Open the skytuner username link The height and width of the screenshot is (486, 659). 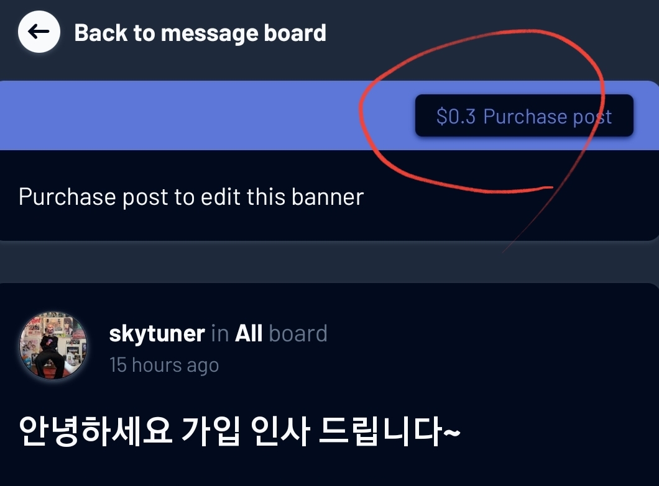tap(157, 334)
